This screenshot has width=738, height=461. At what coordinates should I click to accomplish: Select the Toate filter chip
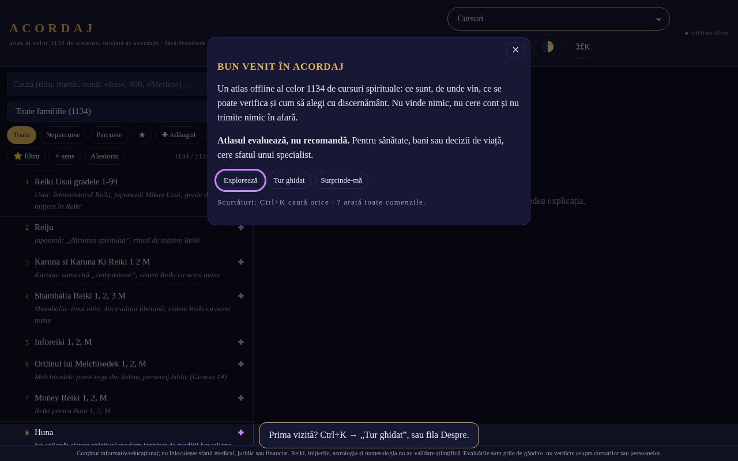coord(21,135)
